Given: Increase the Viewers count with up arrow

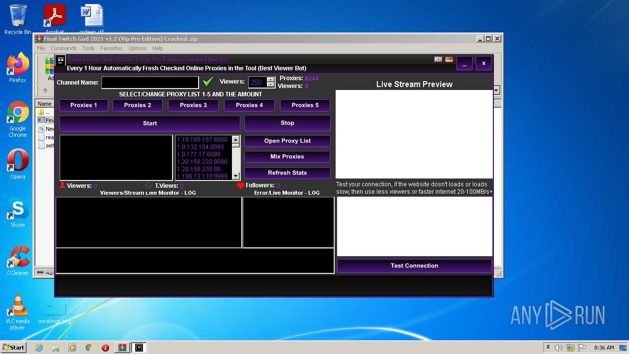Looking at the screenshot, I should pyautogui.click(x=270, y=80).
